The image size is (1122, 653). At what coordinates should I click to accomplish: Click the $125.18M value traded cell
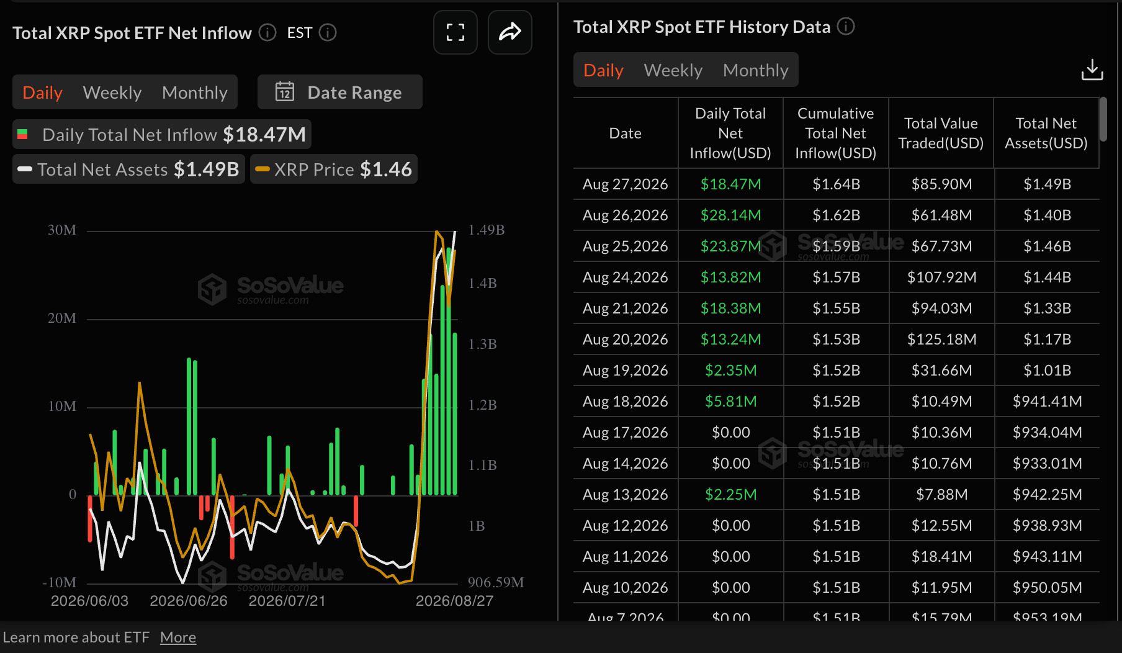click(941, 339)
